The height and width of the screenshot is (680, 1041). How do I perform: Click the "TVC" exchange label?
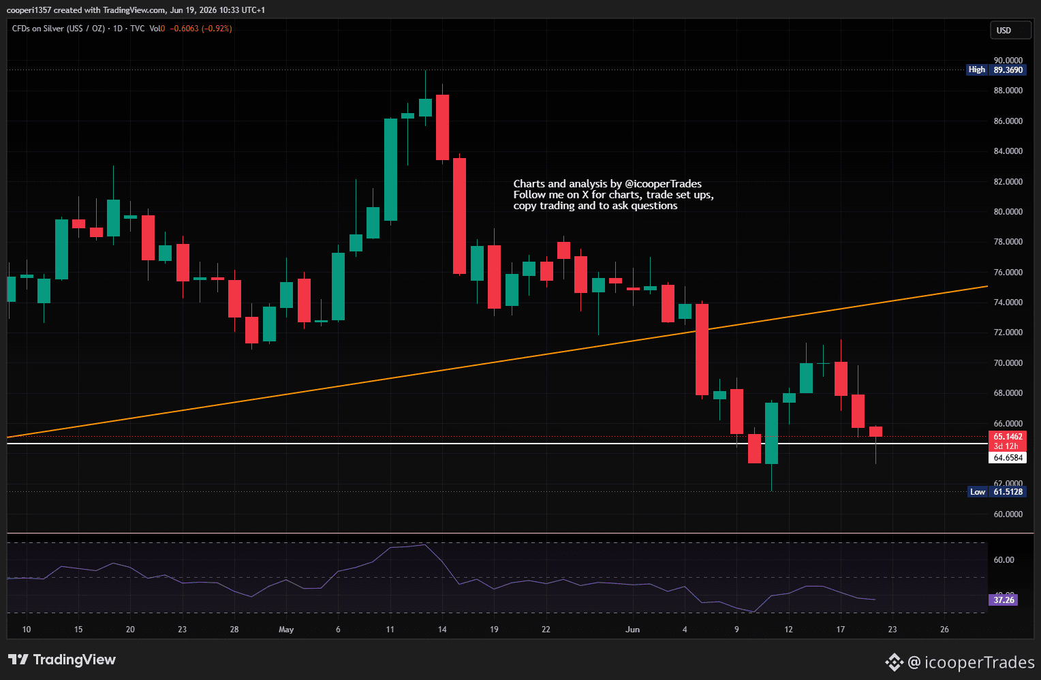[x=137, y=29]
